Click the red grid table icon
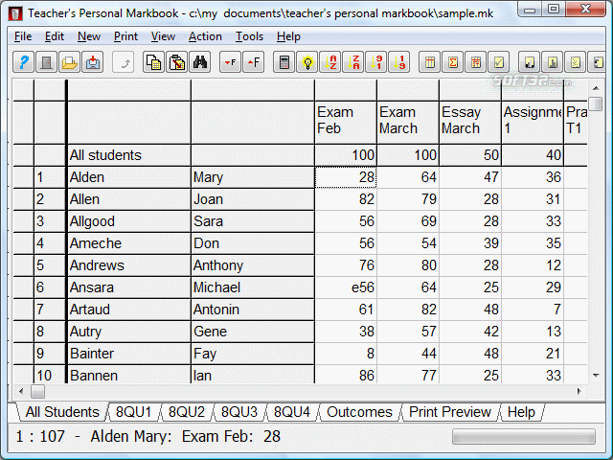The height and width of the screenshot is (460, 613). (x=476, y=62)
